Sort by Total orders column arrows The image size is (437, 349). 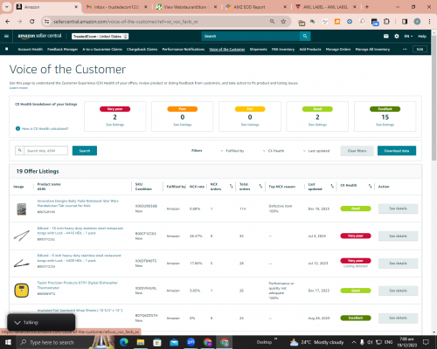click(x=260, y=186)
